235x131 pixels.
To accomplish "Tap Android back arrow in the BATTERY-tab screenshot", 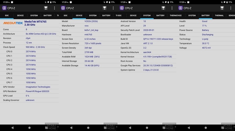I will (x=189, y=128).
